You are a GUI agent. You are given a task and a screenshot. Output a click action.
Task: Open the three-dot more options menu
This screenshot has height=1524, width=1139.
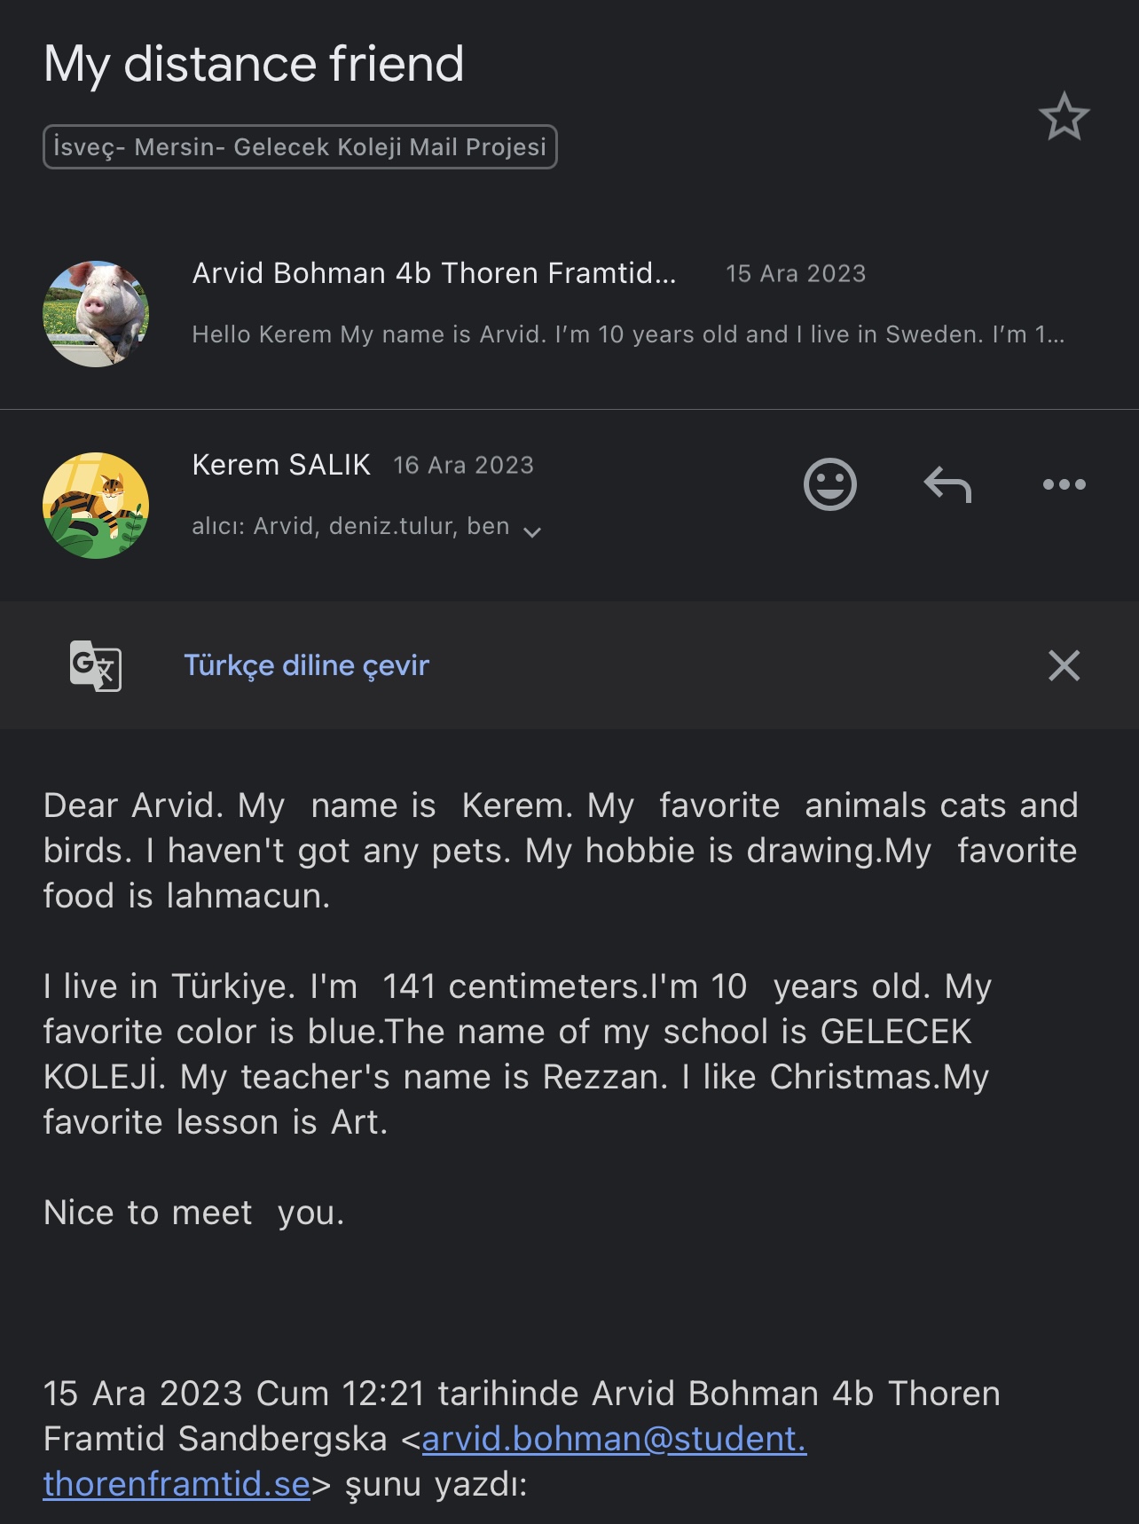pyautogui.click(x=1064, y=484)
